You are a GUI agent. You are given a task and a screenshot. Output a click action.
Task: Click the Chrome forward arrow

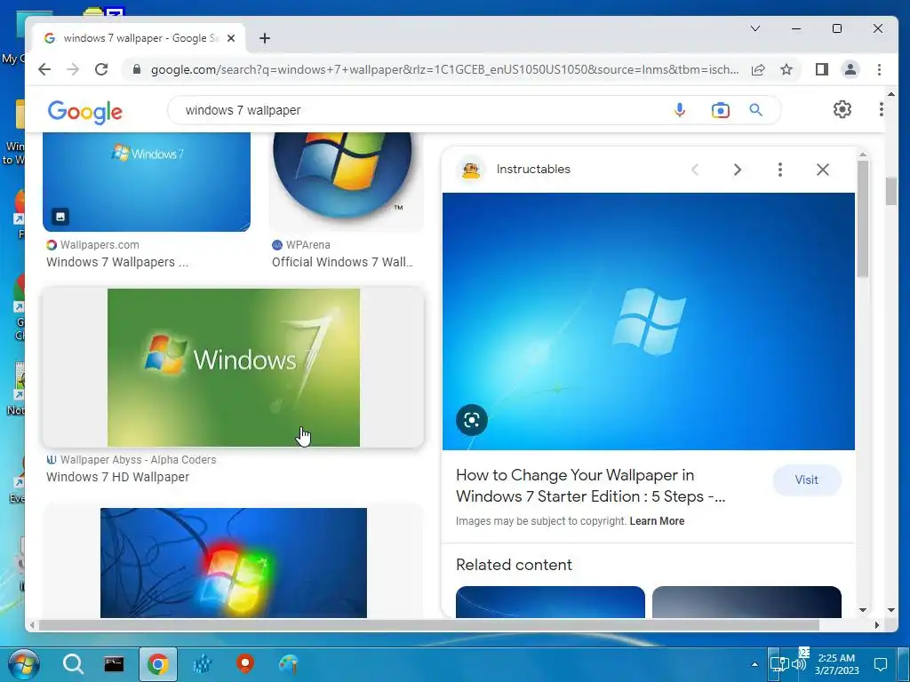pyautogui.click(x=73, y=69)
